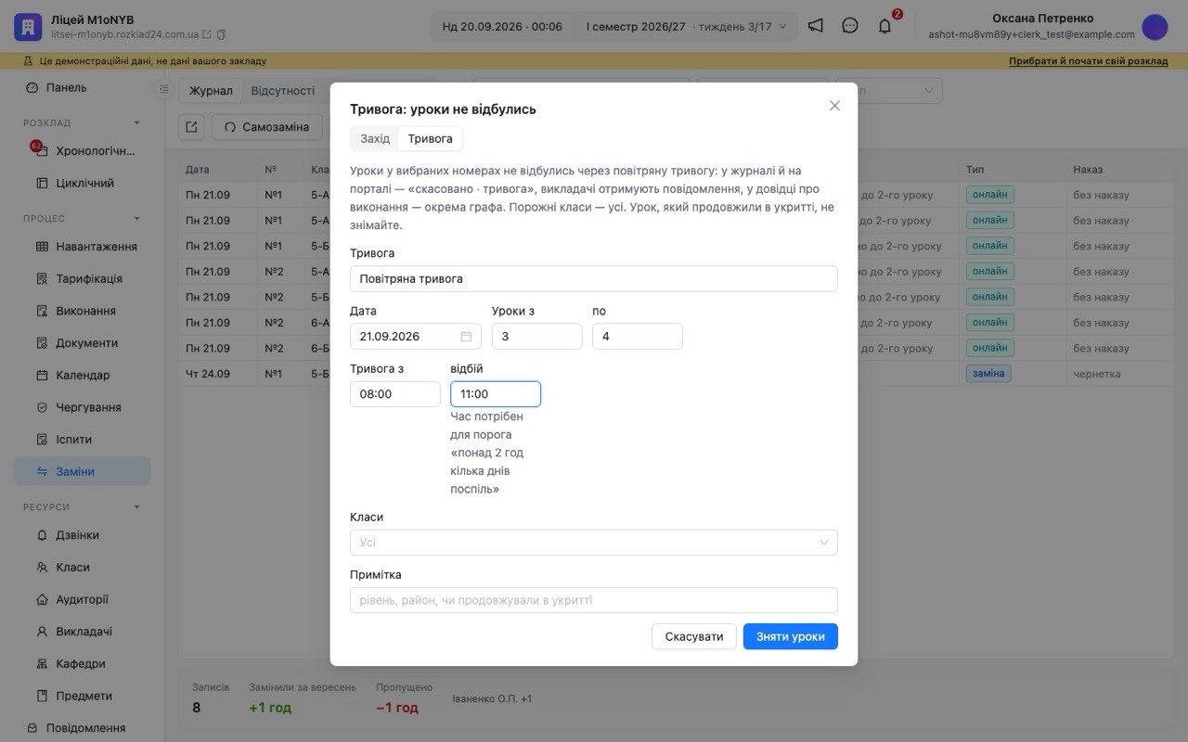The width and height of the screenshot is (1188, 742).
Task: Open the chat messages bubble icon
Action: click(850, 26)
